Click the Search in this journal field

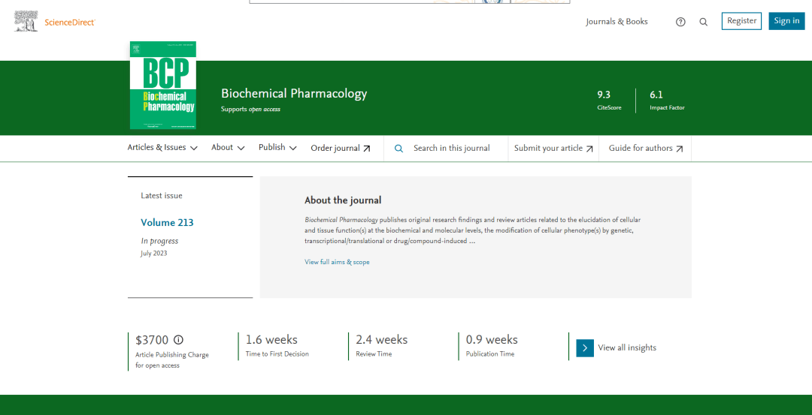tap(451, 149)
